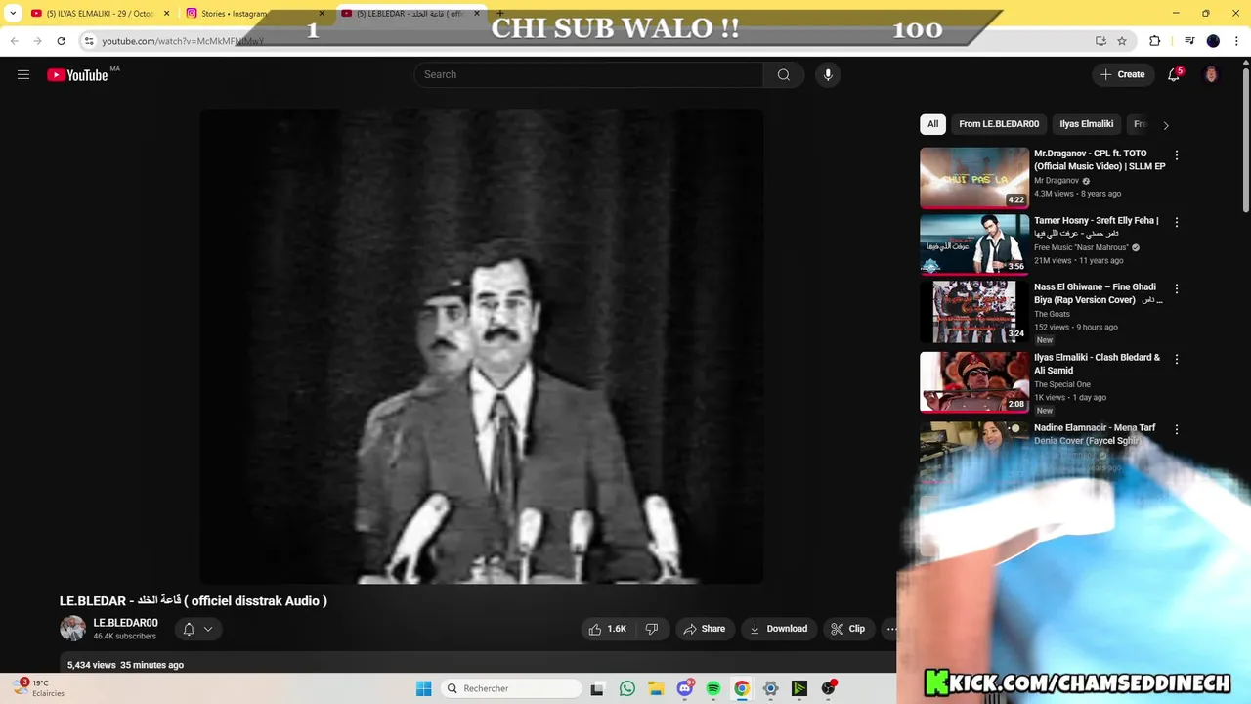This screenshot has height=704, width=1251.
Task: Open the account avatar menu
Action: [x=1211, y=74]
